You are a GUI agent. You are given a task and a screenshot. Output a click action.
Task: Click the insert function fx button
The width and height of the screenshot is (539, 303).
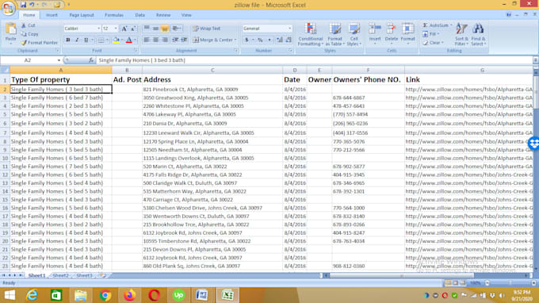90,60
